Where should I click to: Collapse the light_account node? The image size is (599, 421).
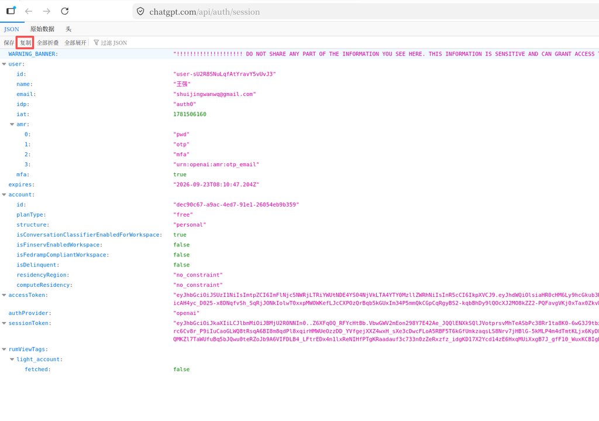click(12, 360)
